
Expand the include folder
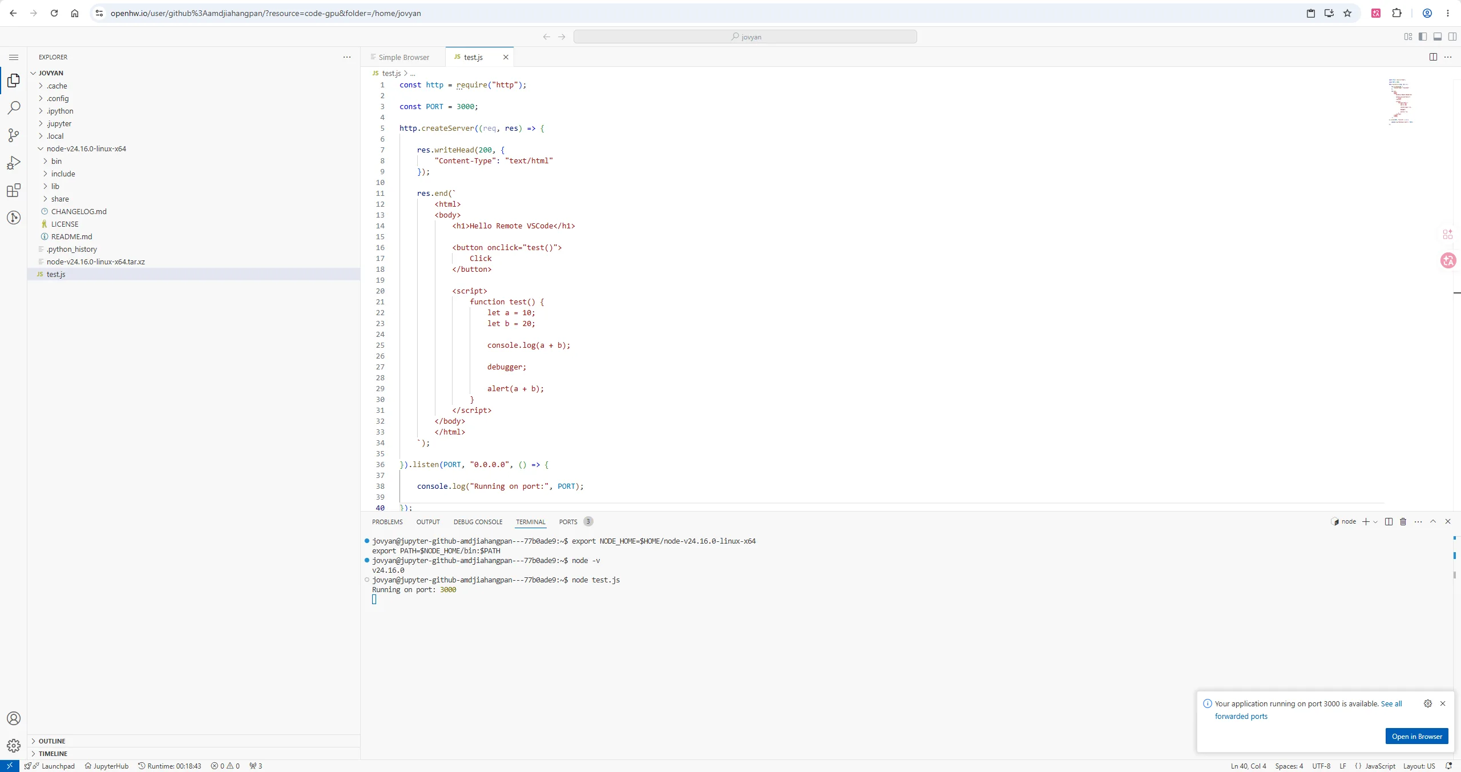193,174
